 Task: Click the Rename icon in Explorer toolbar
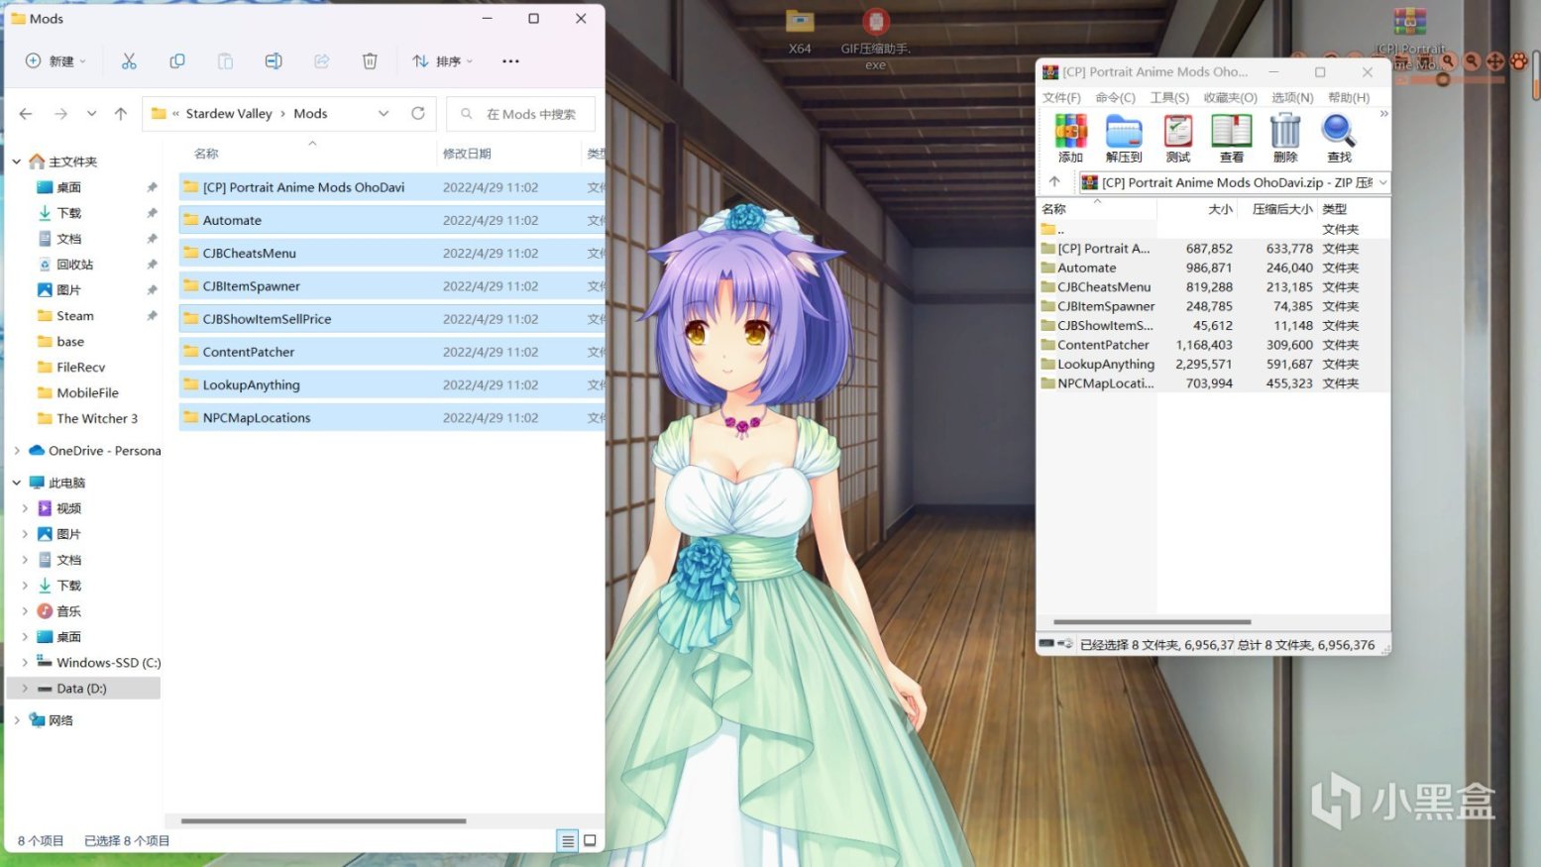[274, 61]
